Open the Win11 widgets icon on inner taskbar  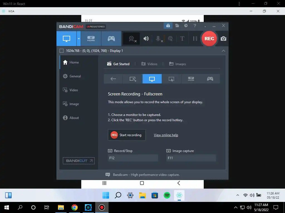[8, 195]
